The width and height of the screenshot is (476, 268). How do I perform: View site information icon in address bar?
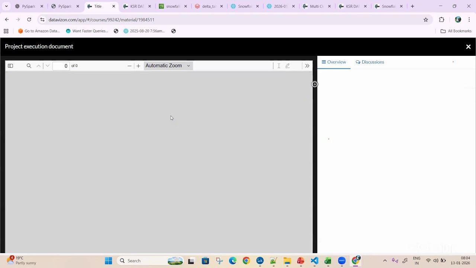(x=42, y=20)
